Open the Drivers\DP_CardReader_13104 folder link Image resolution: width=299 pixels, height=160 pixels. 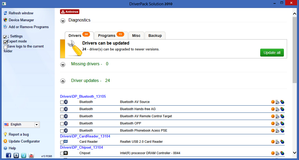[x=85, y=136]
